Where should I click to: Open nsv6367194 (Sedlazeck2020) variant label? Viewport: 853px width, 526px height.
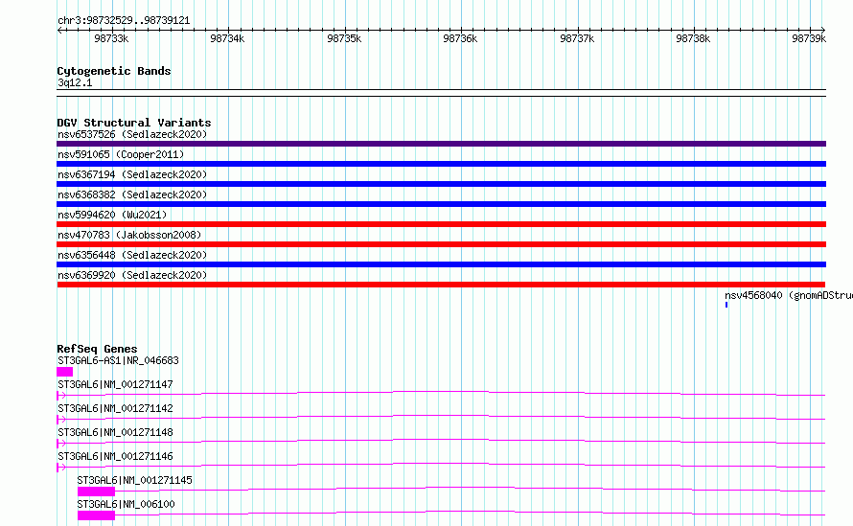(x=132, y=174)
